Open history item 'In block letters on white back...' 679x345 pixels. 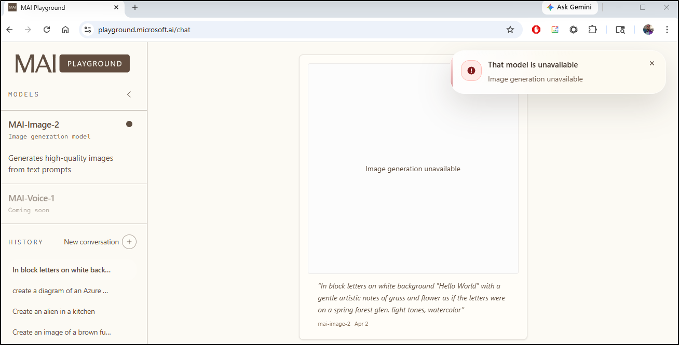point(62,270)
